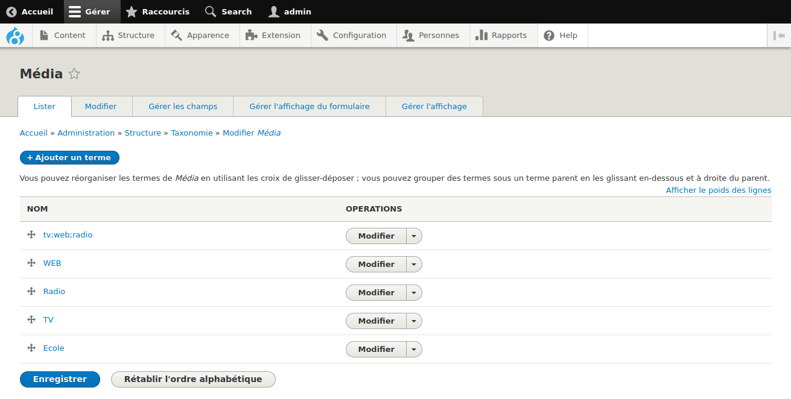The width and height of the screenshot is (791, 399).
Task: Add Média page to shortcuts star
Action: click(74, 74)
